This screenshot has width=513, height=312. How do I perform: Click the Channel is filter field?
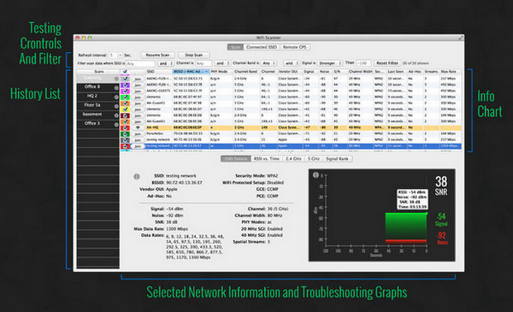[203, 63]
